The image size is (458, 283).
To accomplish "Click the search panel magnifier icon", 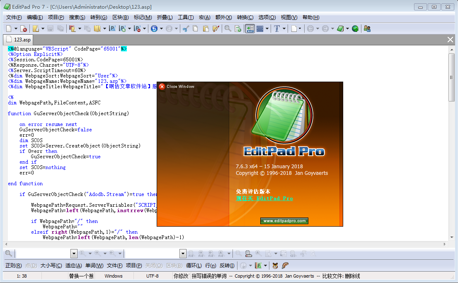I will (9, 254).
